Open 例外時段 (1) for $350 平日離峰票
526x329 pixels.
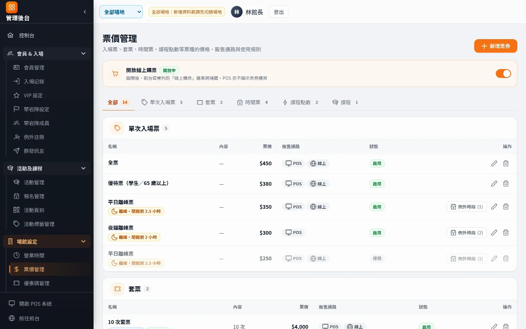point(466,207)
